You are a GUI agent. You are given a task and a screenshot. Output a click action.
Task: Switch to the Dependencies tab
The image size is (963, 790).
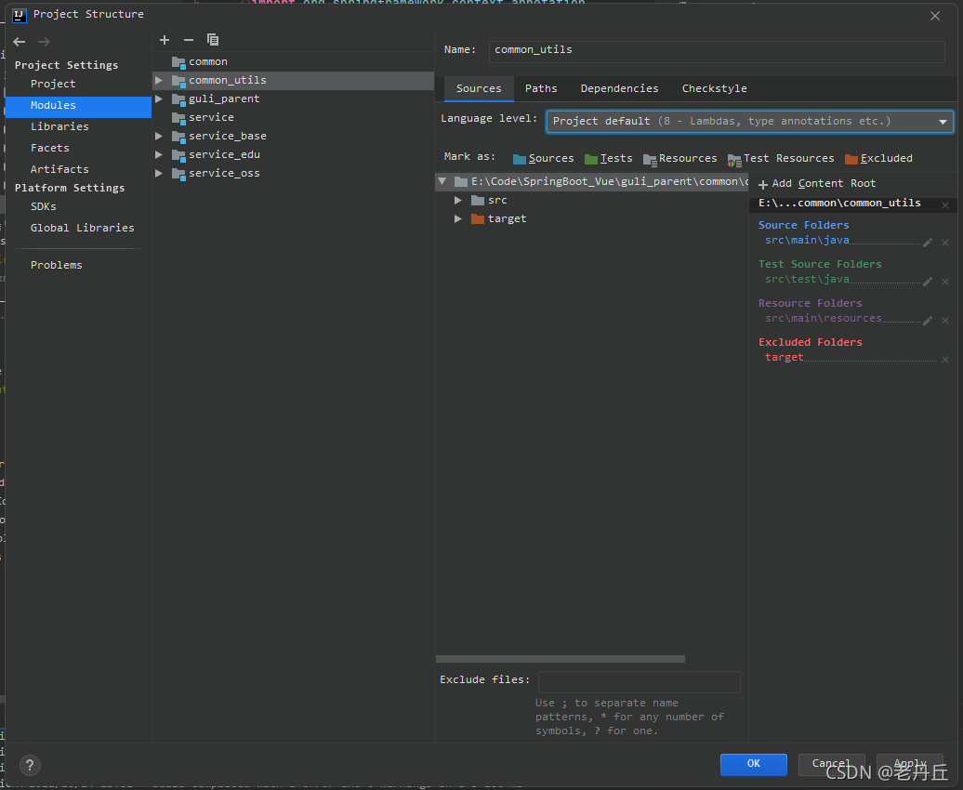pyautogui.click(x=619, y=88)
